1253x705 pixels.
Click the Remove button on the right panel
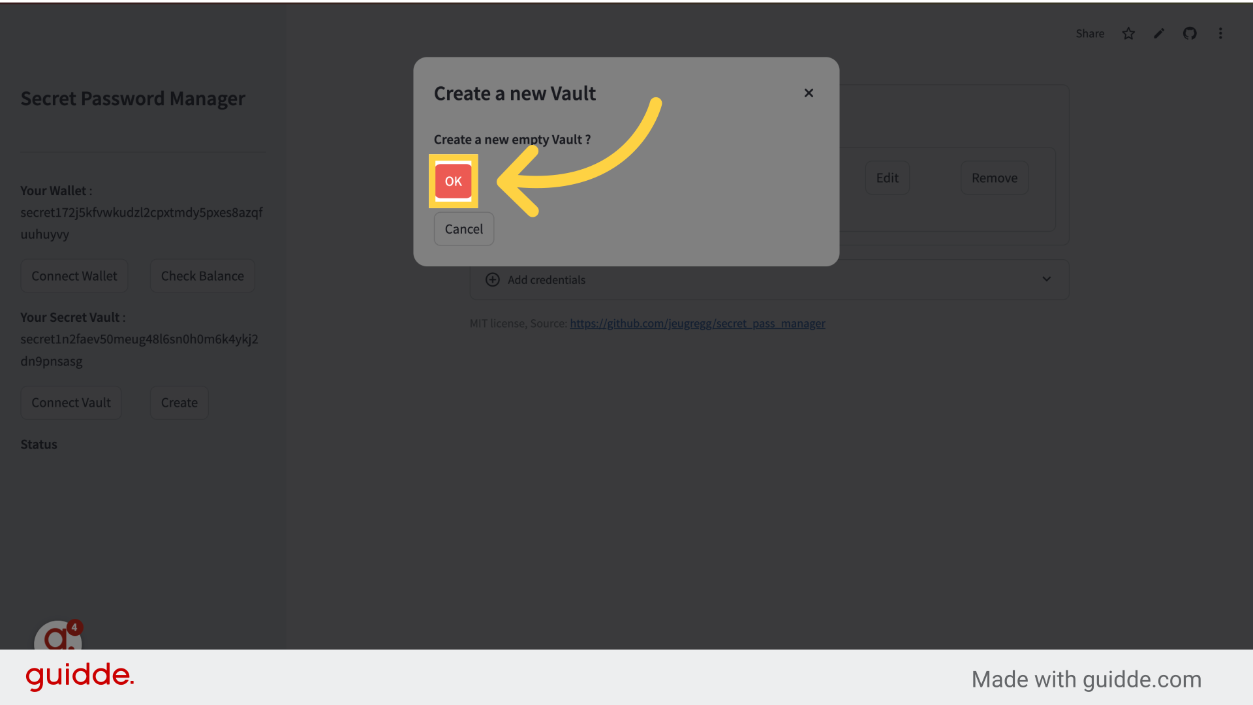[994, 178]
